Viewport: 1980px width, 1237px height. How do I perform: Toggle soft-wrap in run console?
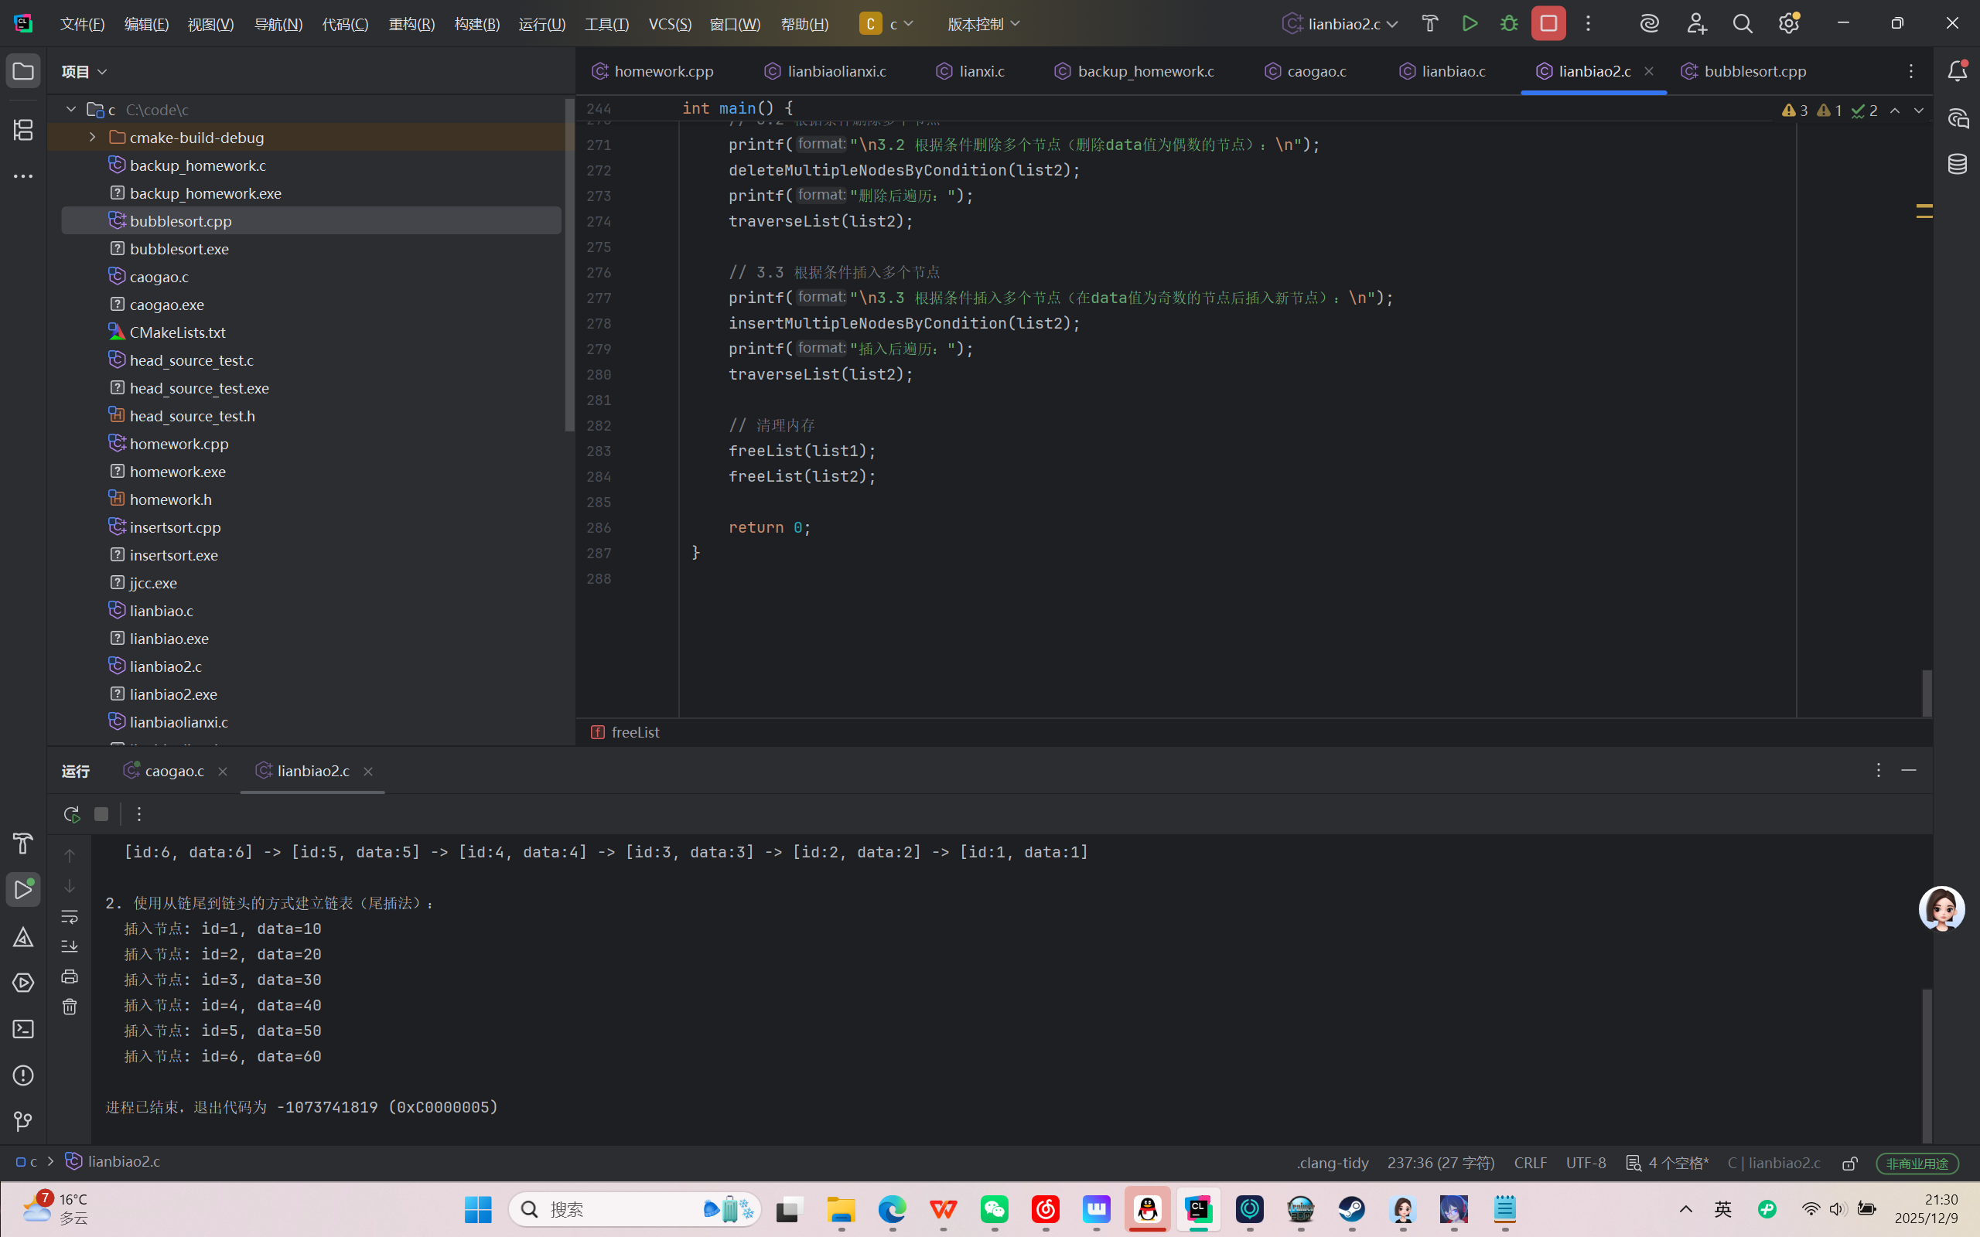coord(70,916)
